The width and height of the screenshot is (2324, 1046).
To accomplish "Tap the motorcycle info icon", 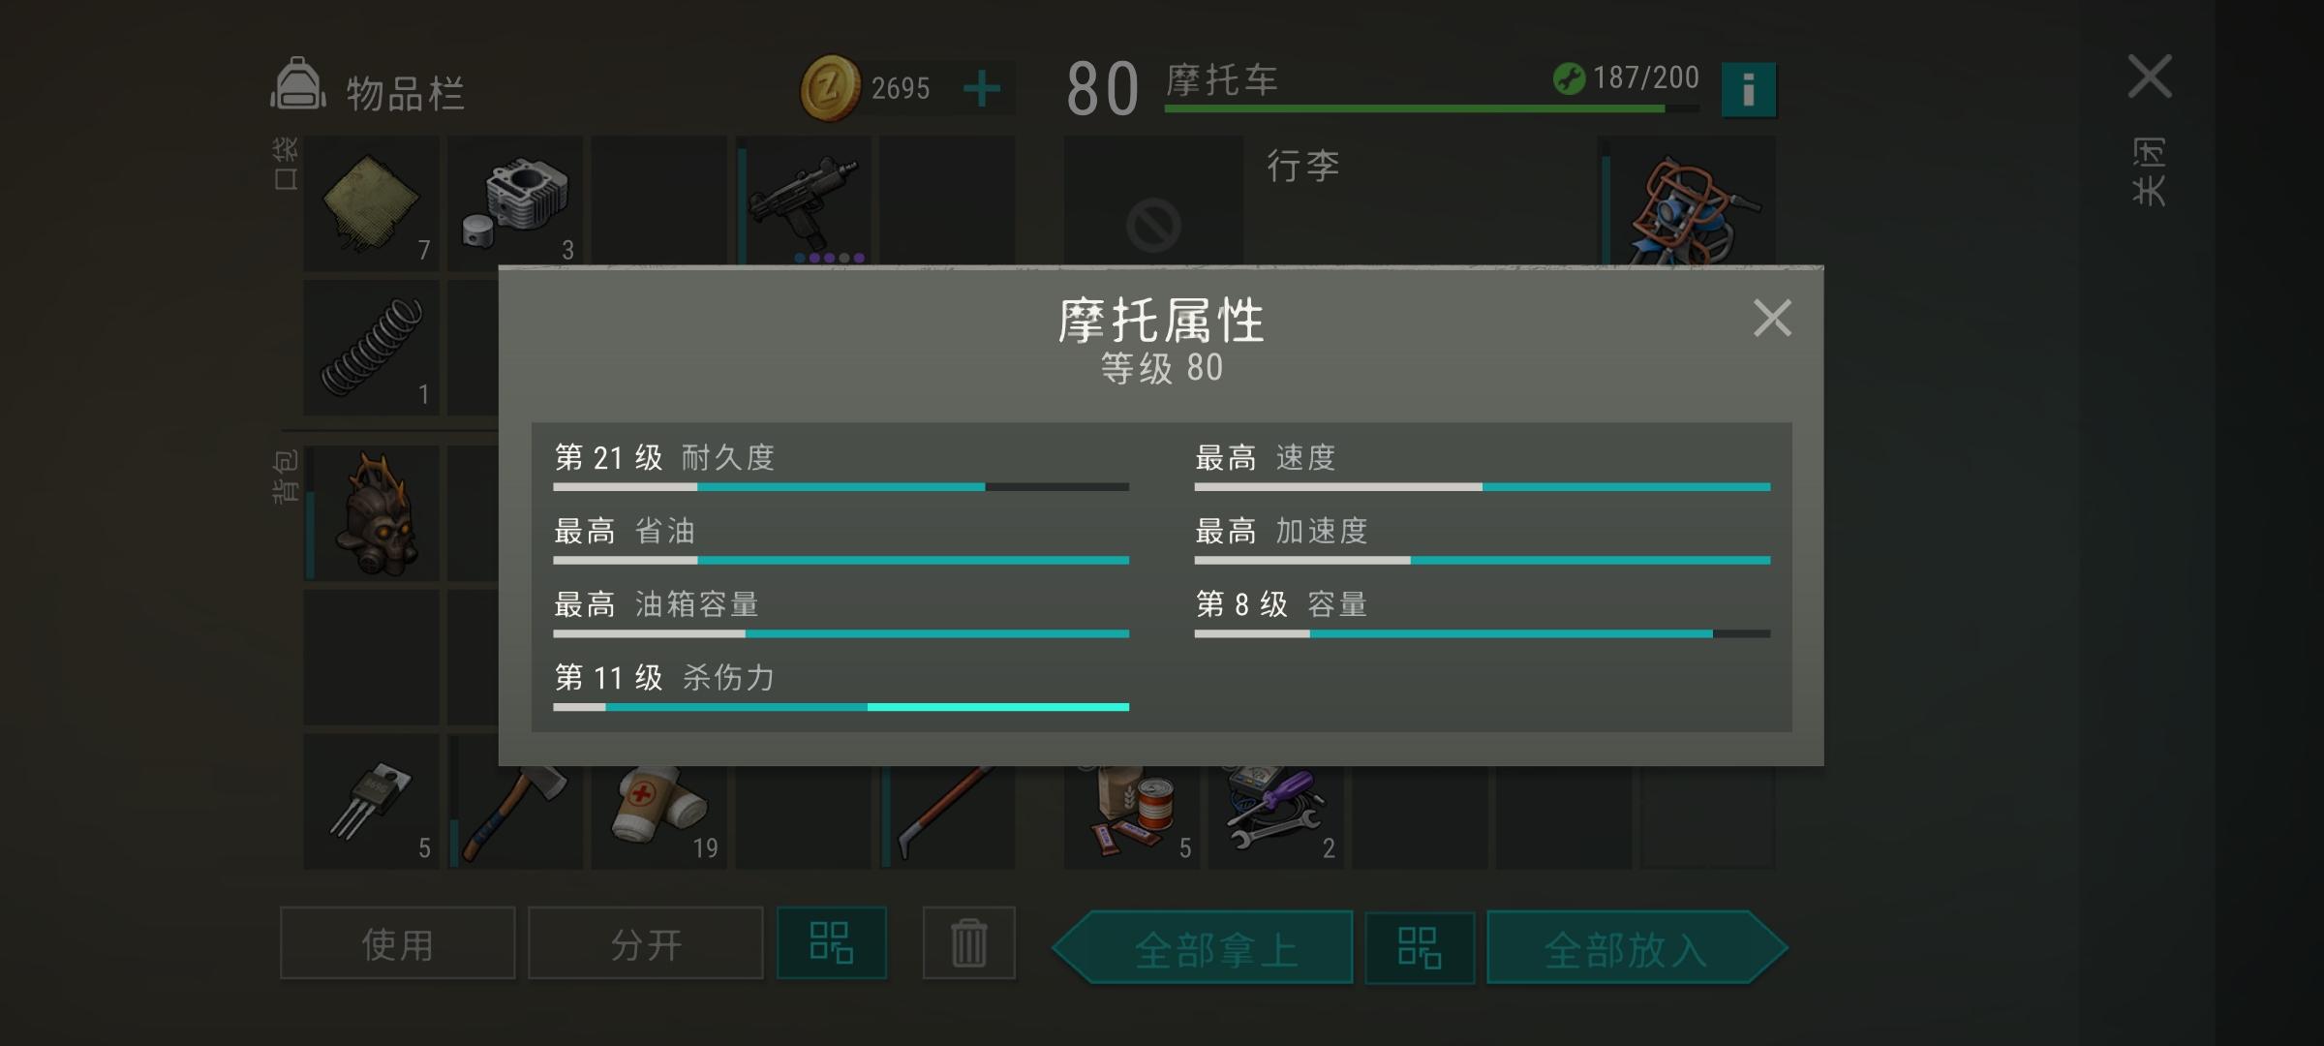I will click(x=1749, y=90).
